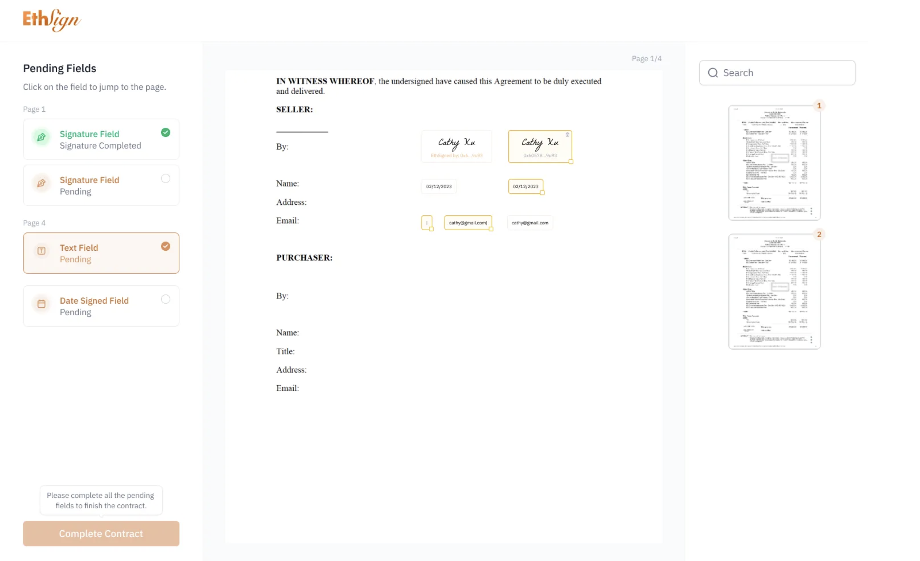920x561 pixels.
Task: Toggle the green check on completed Signature Field
Action: [x=165, y=132]
